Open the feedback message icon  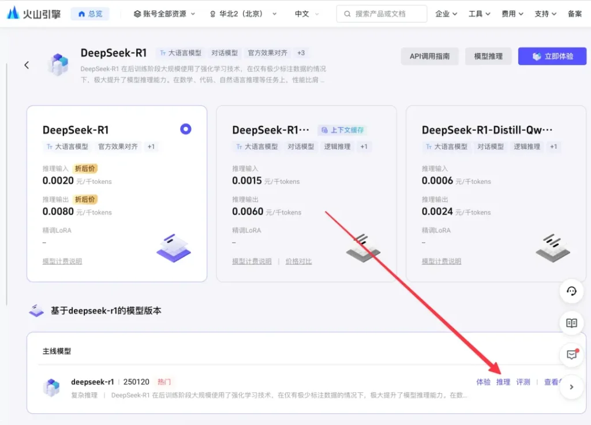(571, 355)
